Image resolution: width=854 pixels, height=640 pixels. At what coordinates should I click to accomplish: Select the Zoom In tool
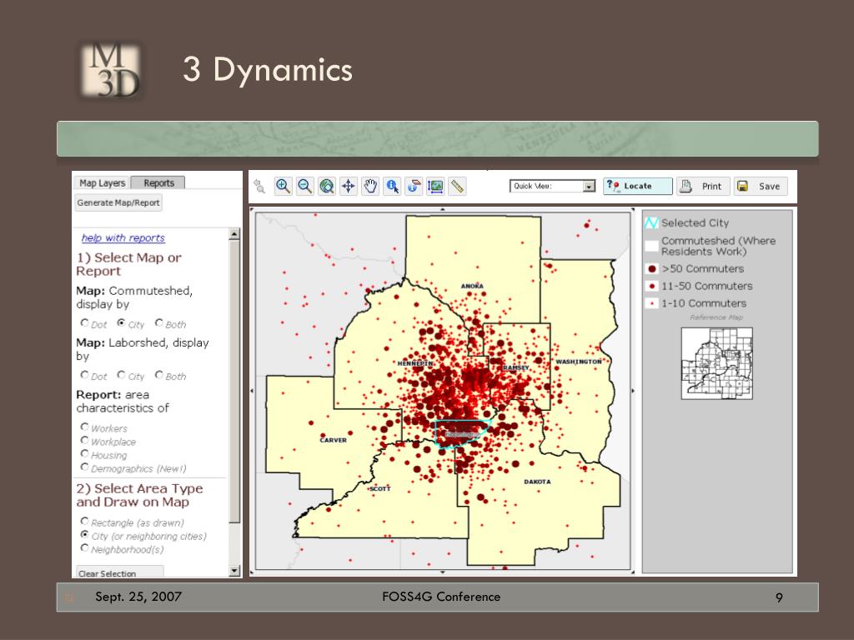284,186
